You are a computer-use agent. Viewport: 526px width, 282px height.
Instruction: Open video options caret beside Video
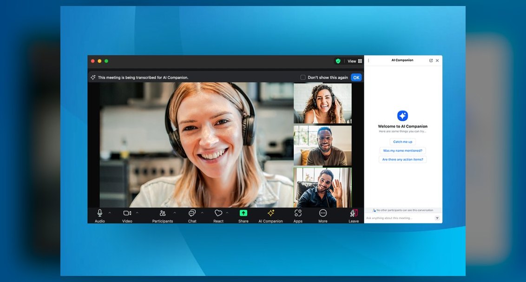click(x=137, y=213)
